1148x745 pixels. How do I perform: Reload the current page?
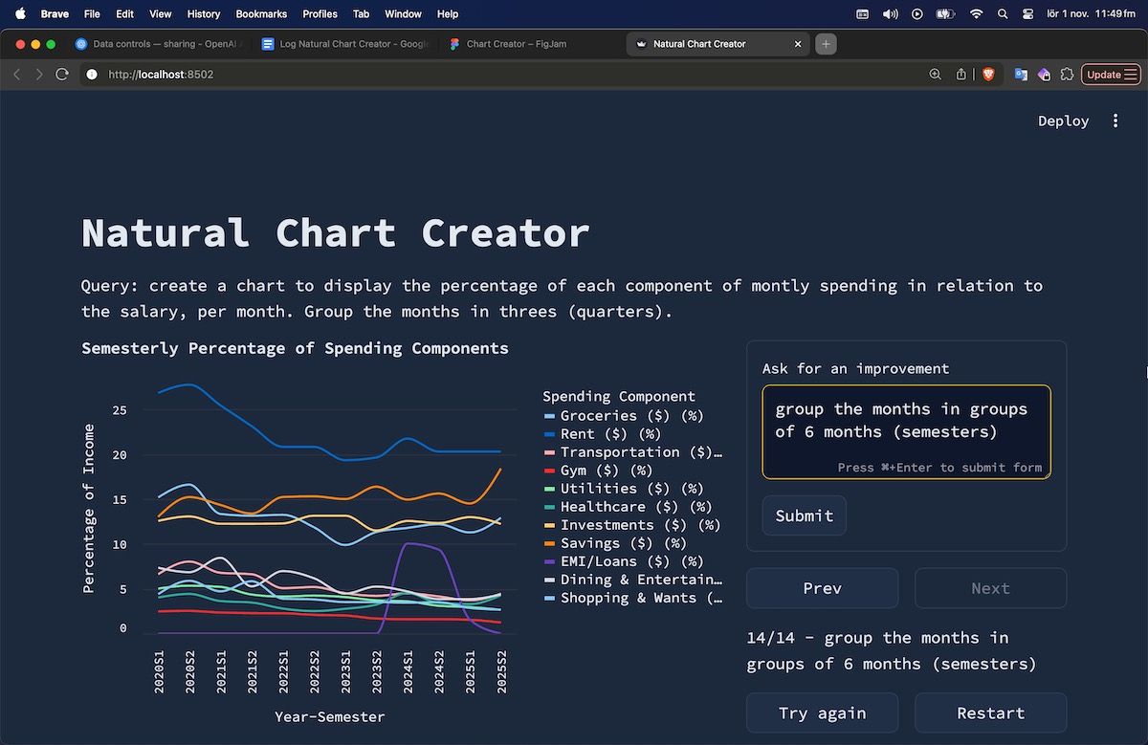tap(62, 74)
